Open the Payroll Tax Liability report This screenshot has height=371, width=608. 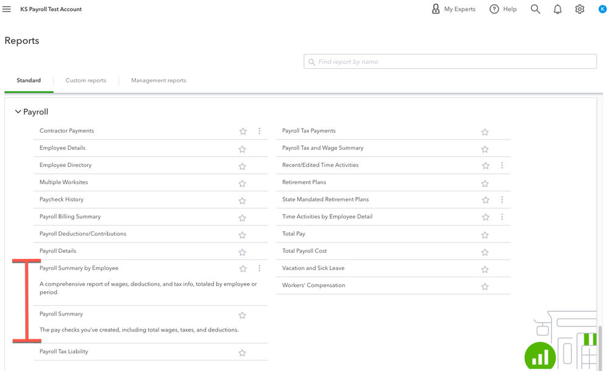[x=63, y=352]
